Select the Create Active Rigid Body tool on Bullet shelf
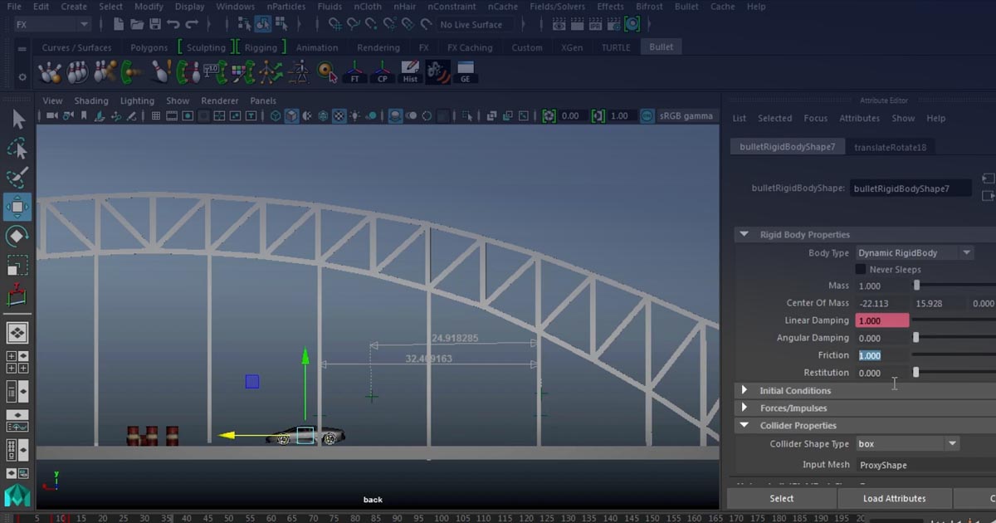The image size is (996, 523). tap(50, 71)
